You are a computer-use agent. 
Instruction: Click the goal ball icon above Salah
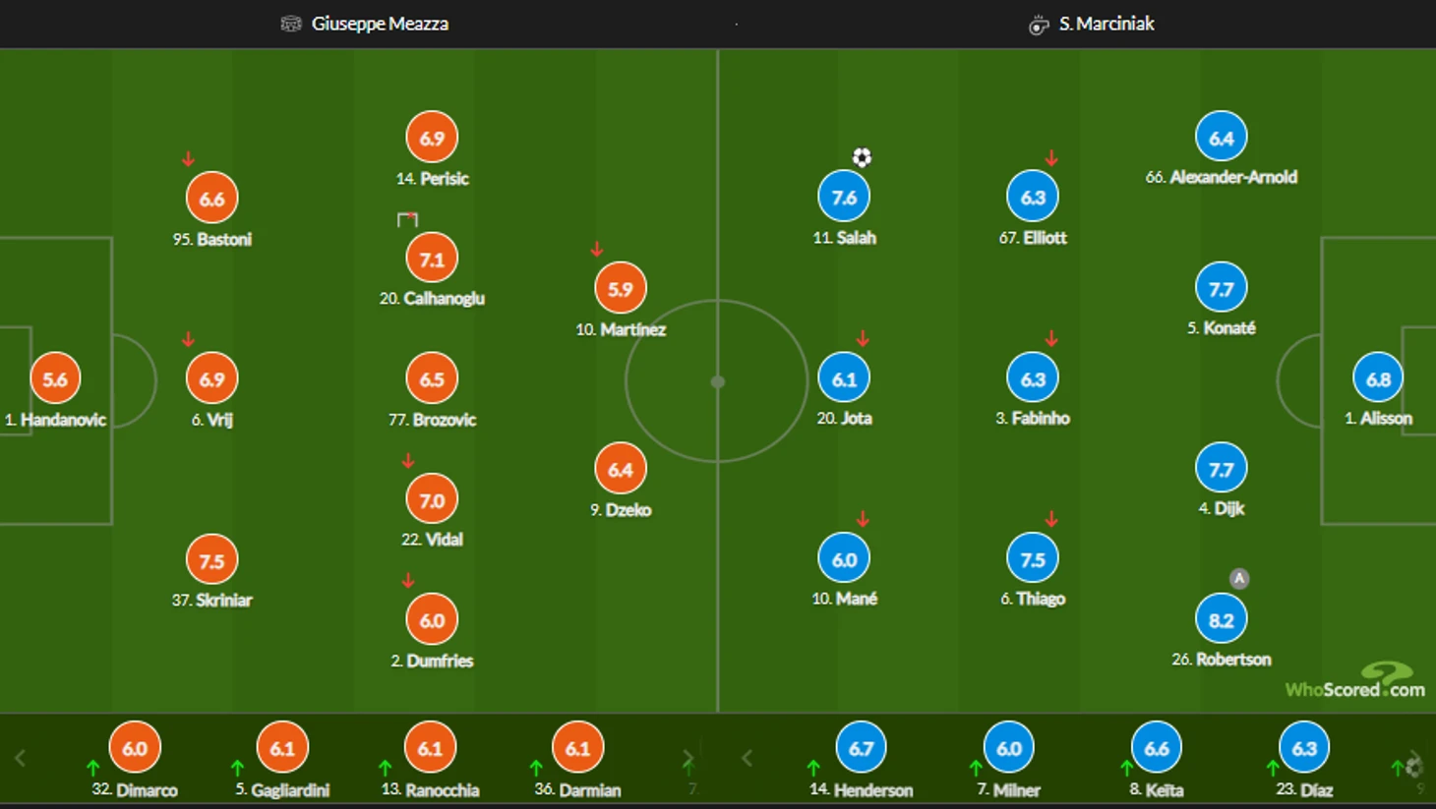[x=862, y=157]
